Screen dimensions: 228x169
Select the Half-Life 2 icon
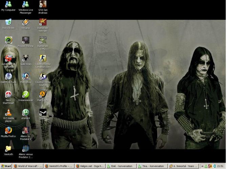click(x=43, y=95)
